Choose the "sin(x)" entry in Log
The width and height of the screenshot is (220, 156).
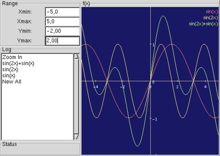[9, 76]
